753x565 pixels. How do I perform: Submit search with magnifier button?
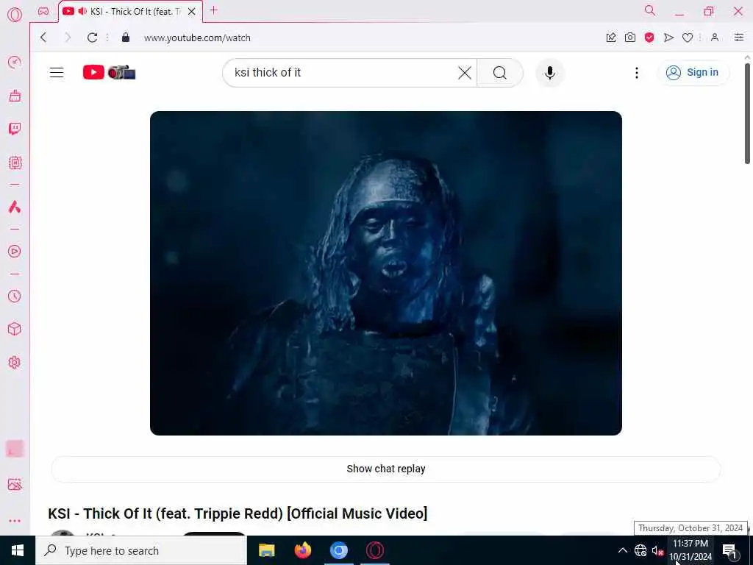pos(500,73)
